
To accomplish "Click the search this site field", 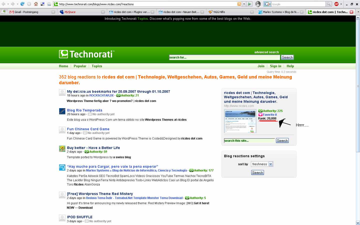I will point(249,140).
